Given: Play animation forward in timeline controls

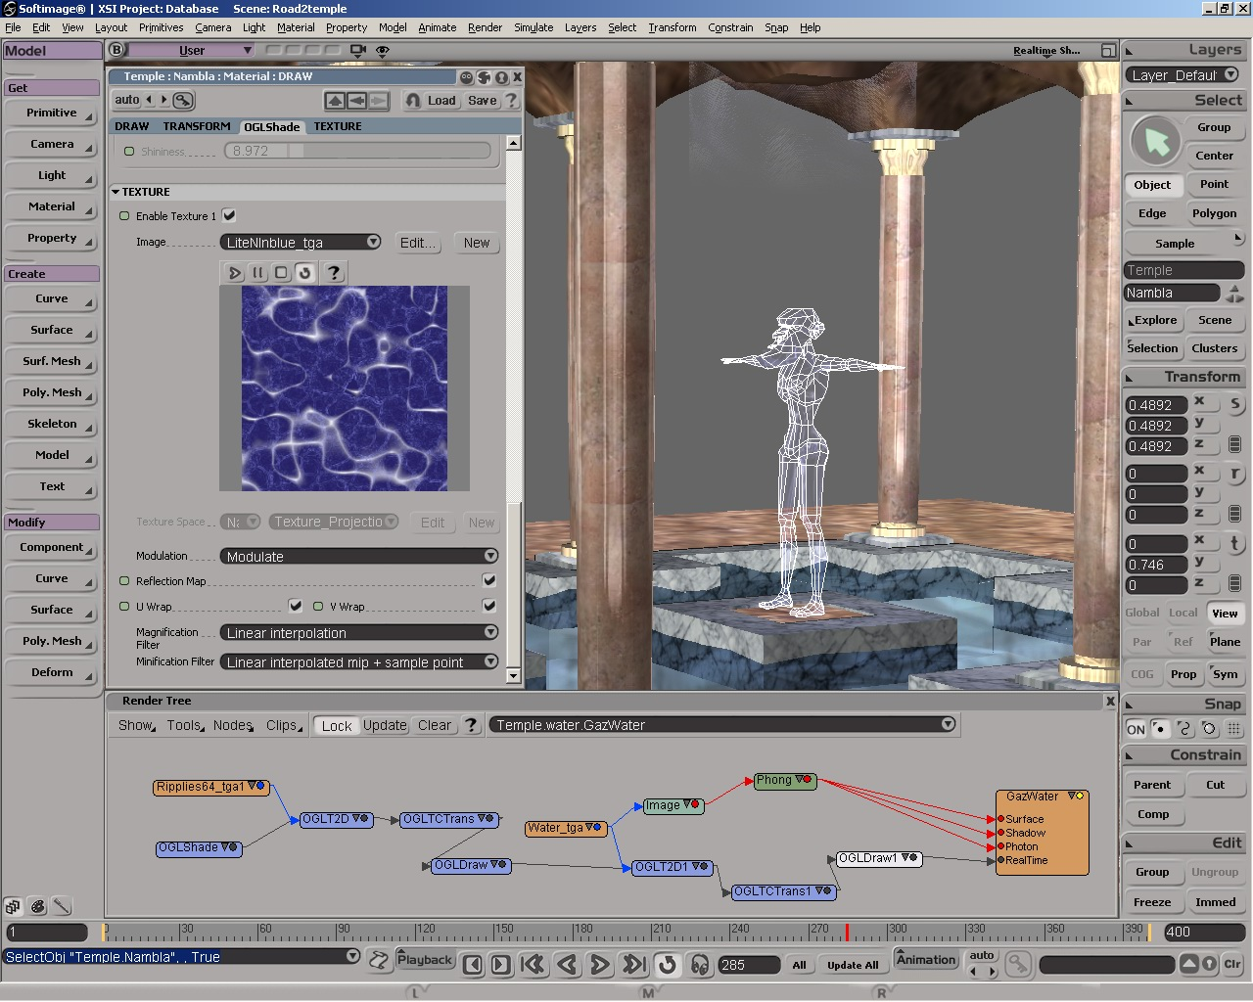Looking at the screenshot, I should 600,965.
